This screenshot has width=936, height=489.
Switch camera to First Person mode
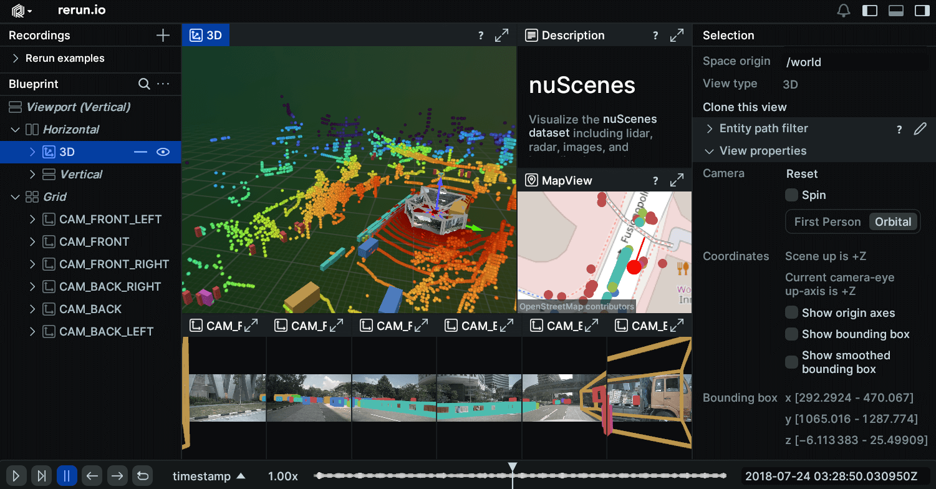pos(827,222)
